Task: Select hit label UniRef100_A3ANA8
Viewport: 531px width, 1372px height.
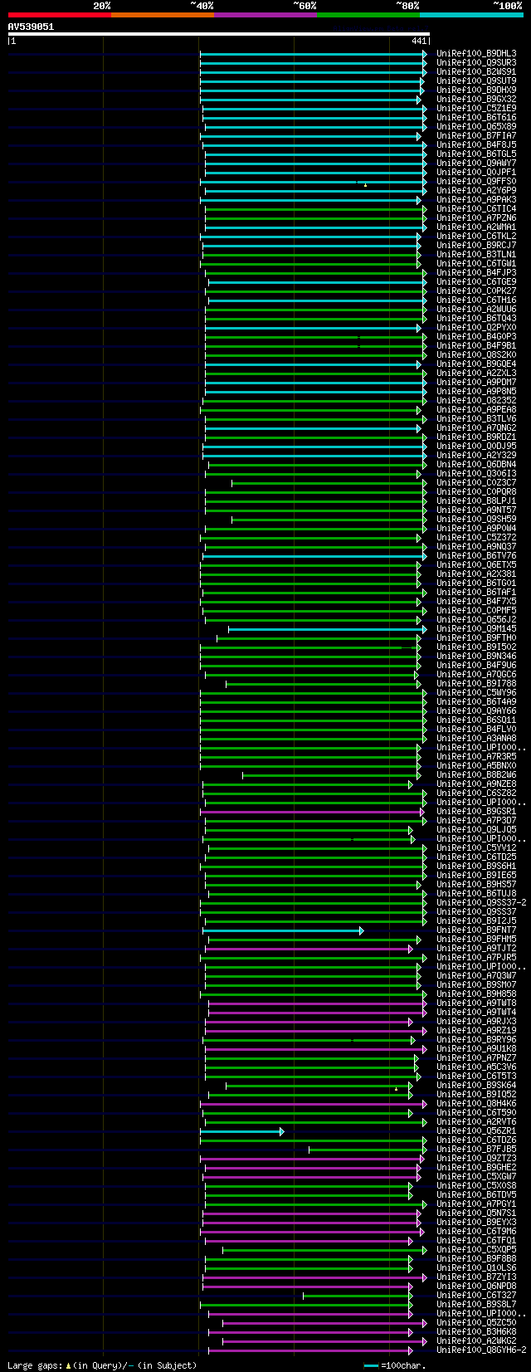Action: (x=476, y=739)
